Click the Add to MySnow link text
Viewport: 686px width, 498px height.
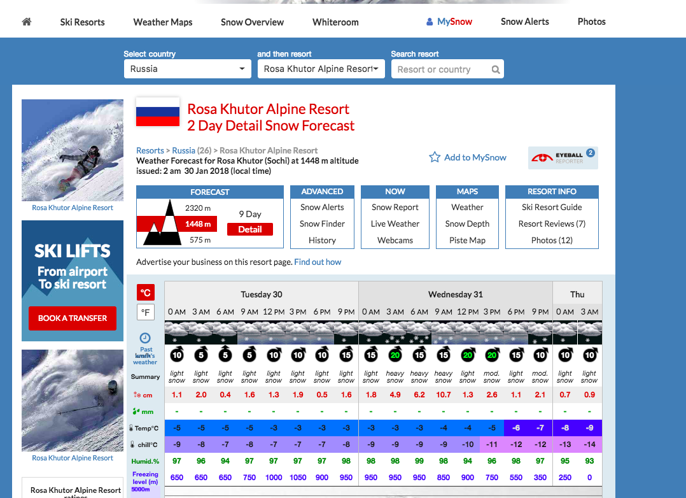click(475, 158)
